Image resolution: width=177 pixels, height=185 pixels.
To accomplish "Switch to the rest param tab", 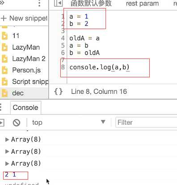I will (x=142, y=4).
